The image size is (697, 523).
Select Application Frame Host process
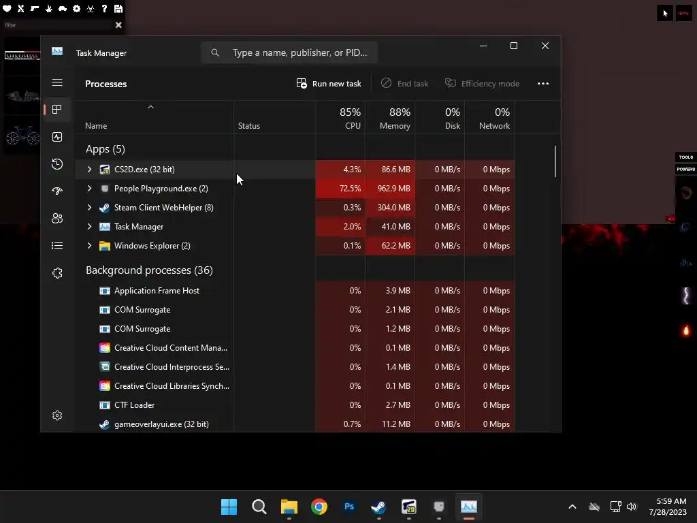[294, 291]
